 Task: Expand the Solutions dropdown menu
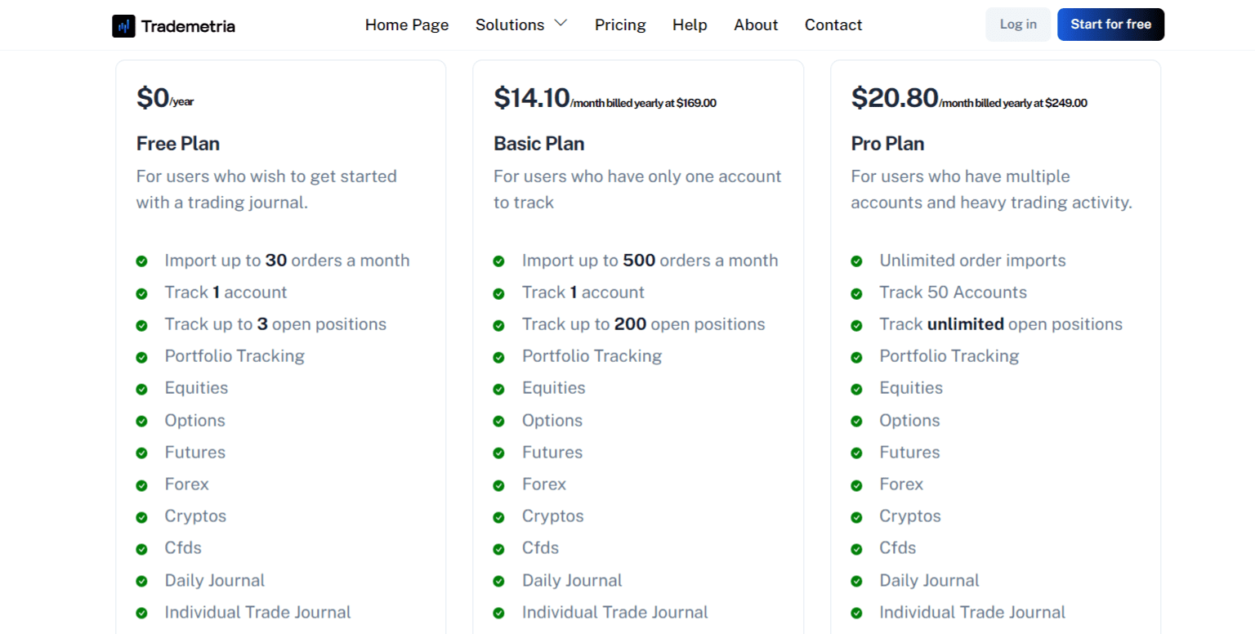[520, 25]
